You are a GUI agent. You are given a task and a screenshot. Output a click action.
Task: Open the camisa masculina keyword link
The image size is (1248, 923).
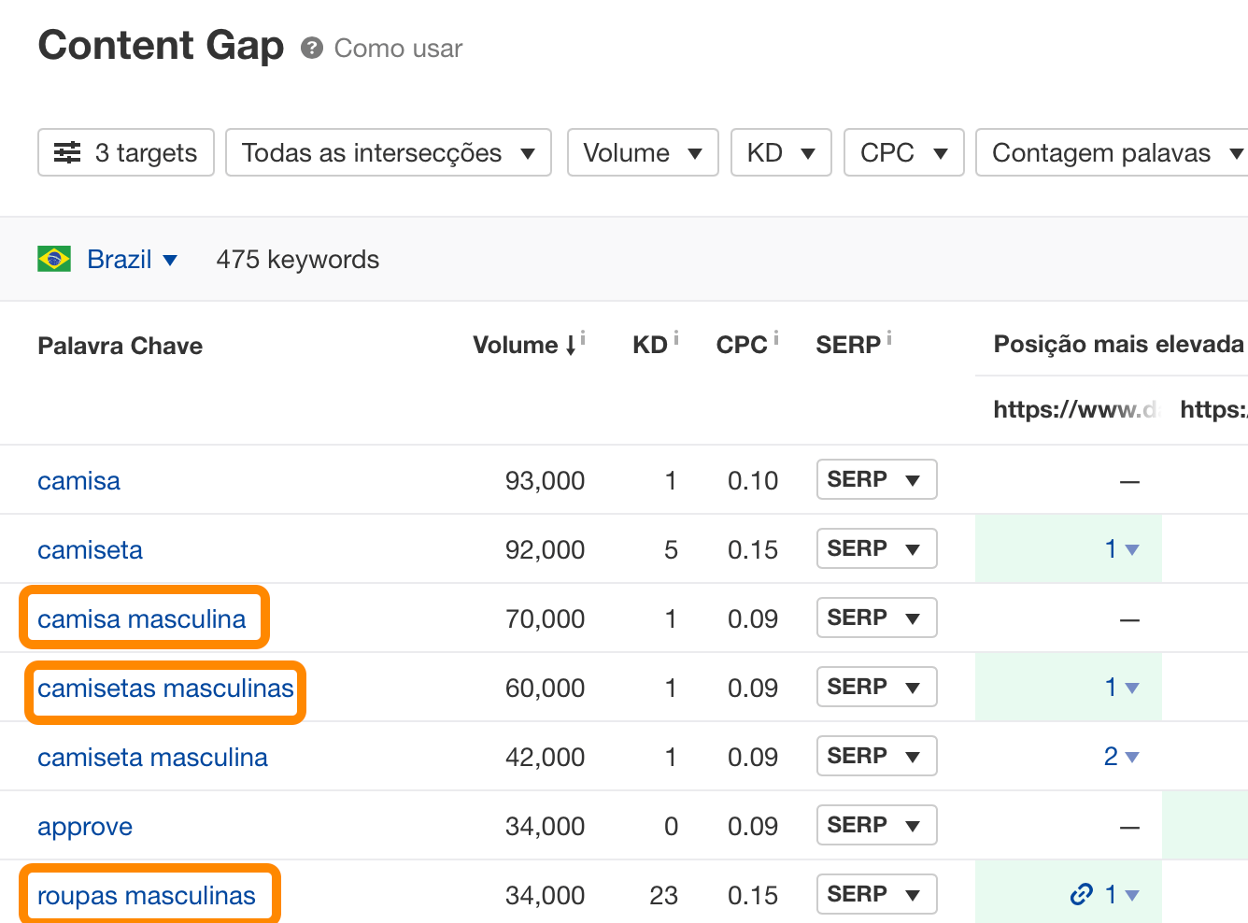click(x=142, y=618)
